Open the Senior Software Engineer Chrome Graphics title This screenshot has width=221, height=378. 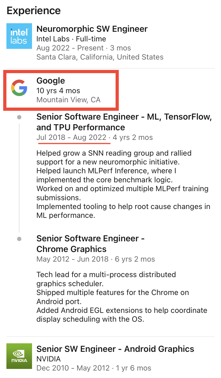[x=90, y=244]
